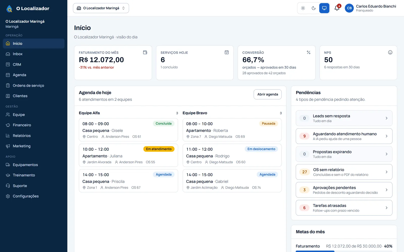Image resolution: width=404 pixels, height=252 pixels.
Task: Open the notifications bell
Action: pyautogui.click(x=337, y=8)
